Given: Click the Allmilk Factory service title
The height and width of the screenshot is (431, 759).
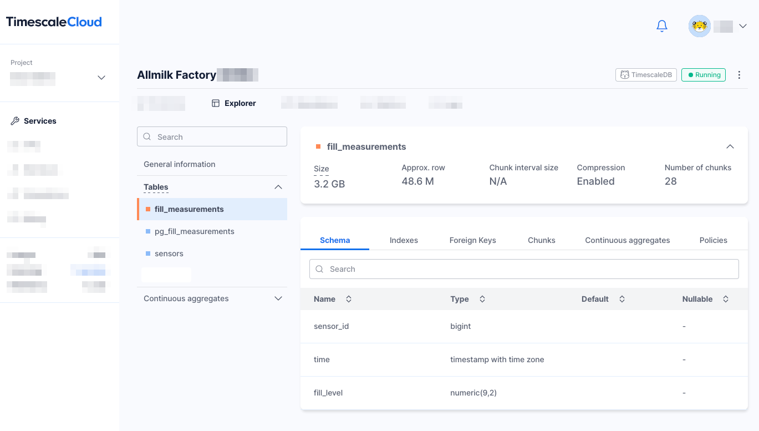Looking at the screenshot, I should coord(176,75).
